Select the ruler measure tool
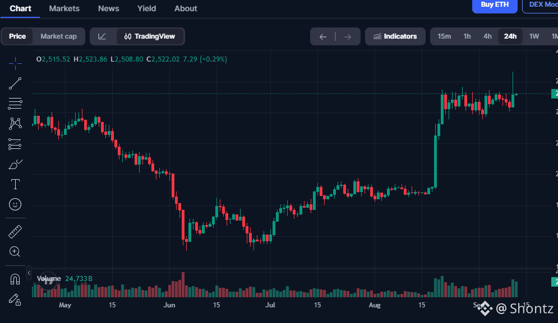The width and height of the screenshot is (558, 323). (x=15, y=232)
